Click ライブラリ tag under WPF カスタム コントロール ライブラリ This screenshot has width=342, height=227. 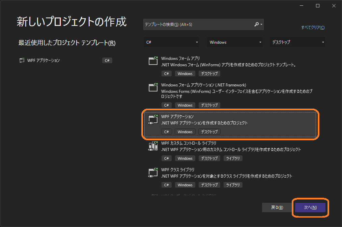coord(233,158)
